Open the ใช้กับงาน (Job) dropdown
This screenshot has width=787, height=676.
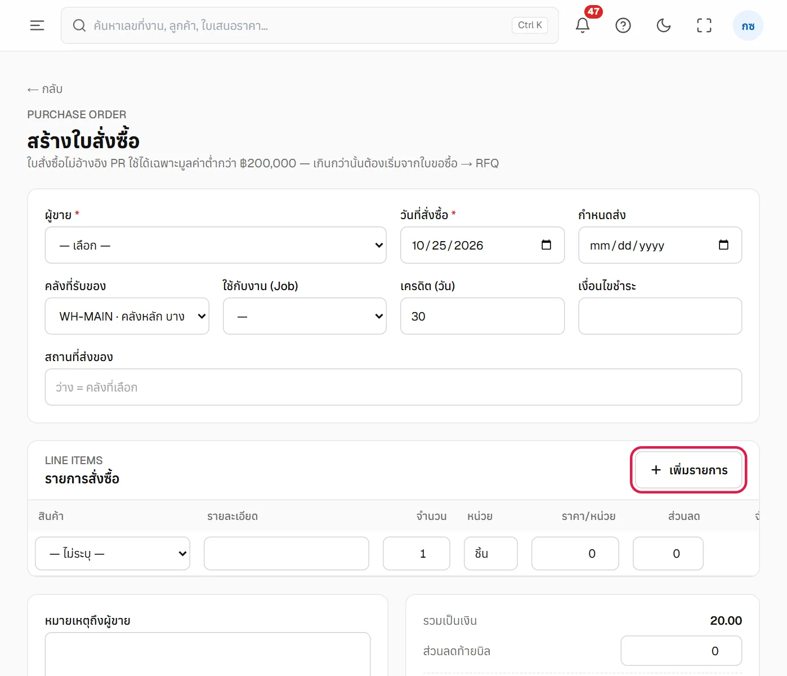[305, 316]
